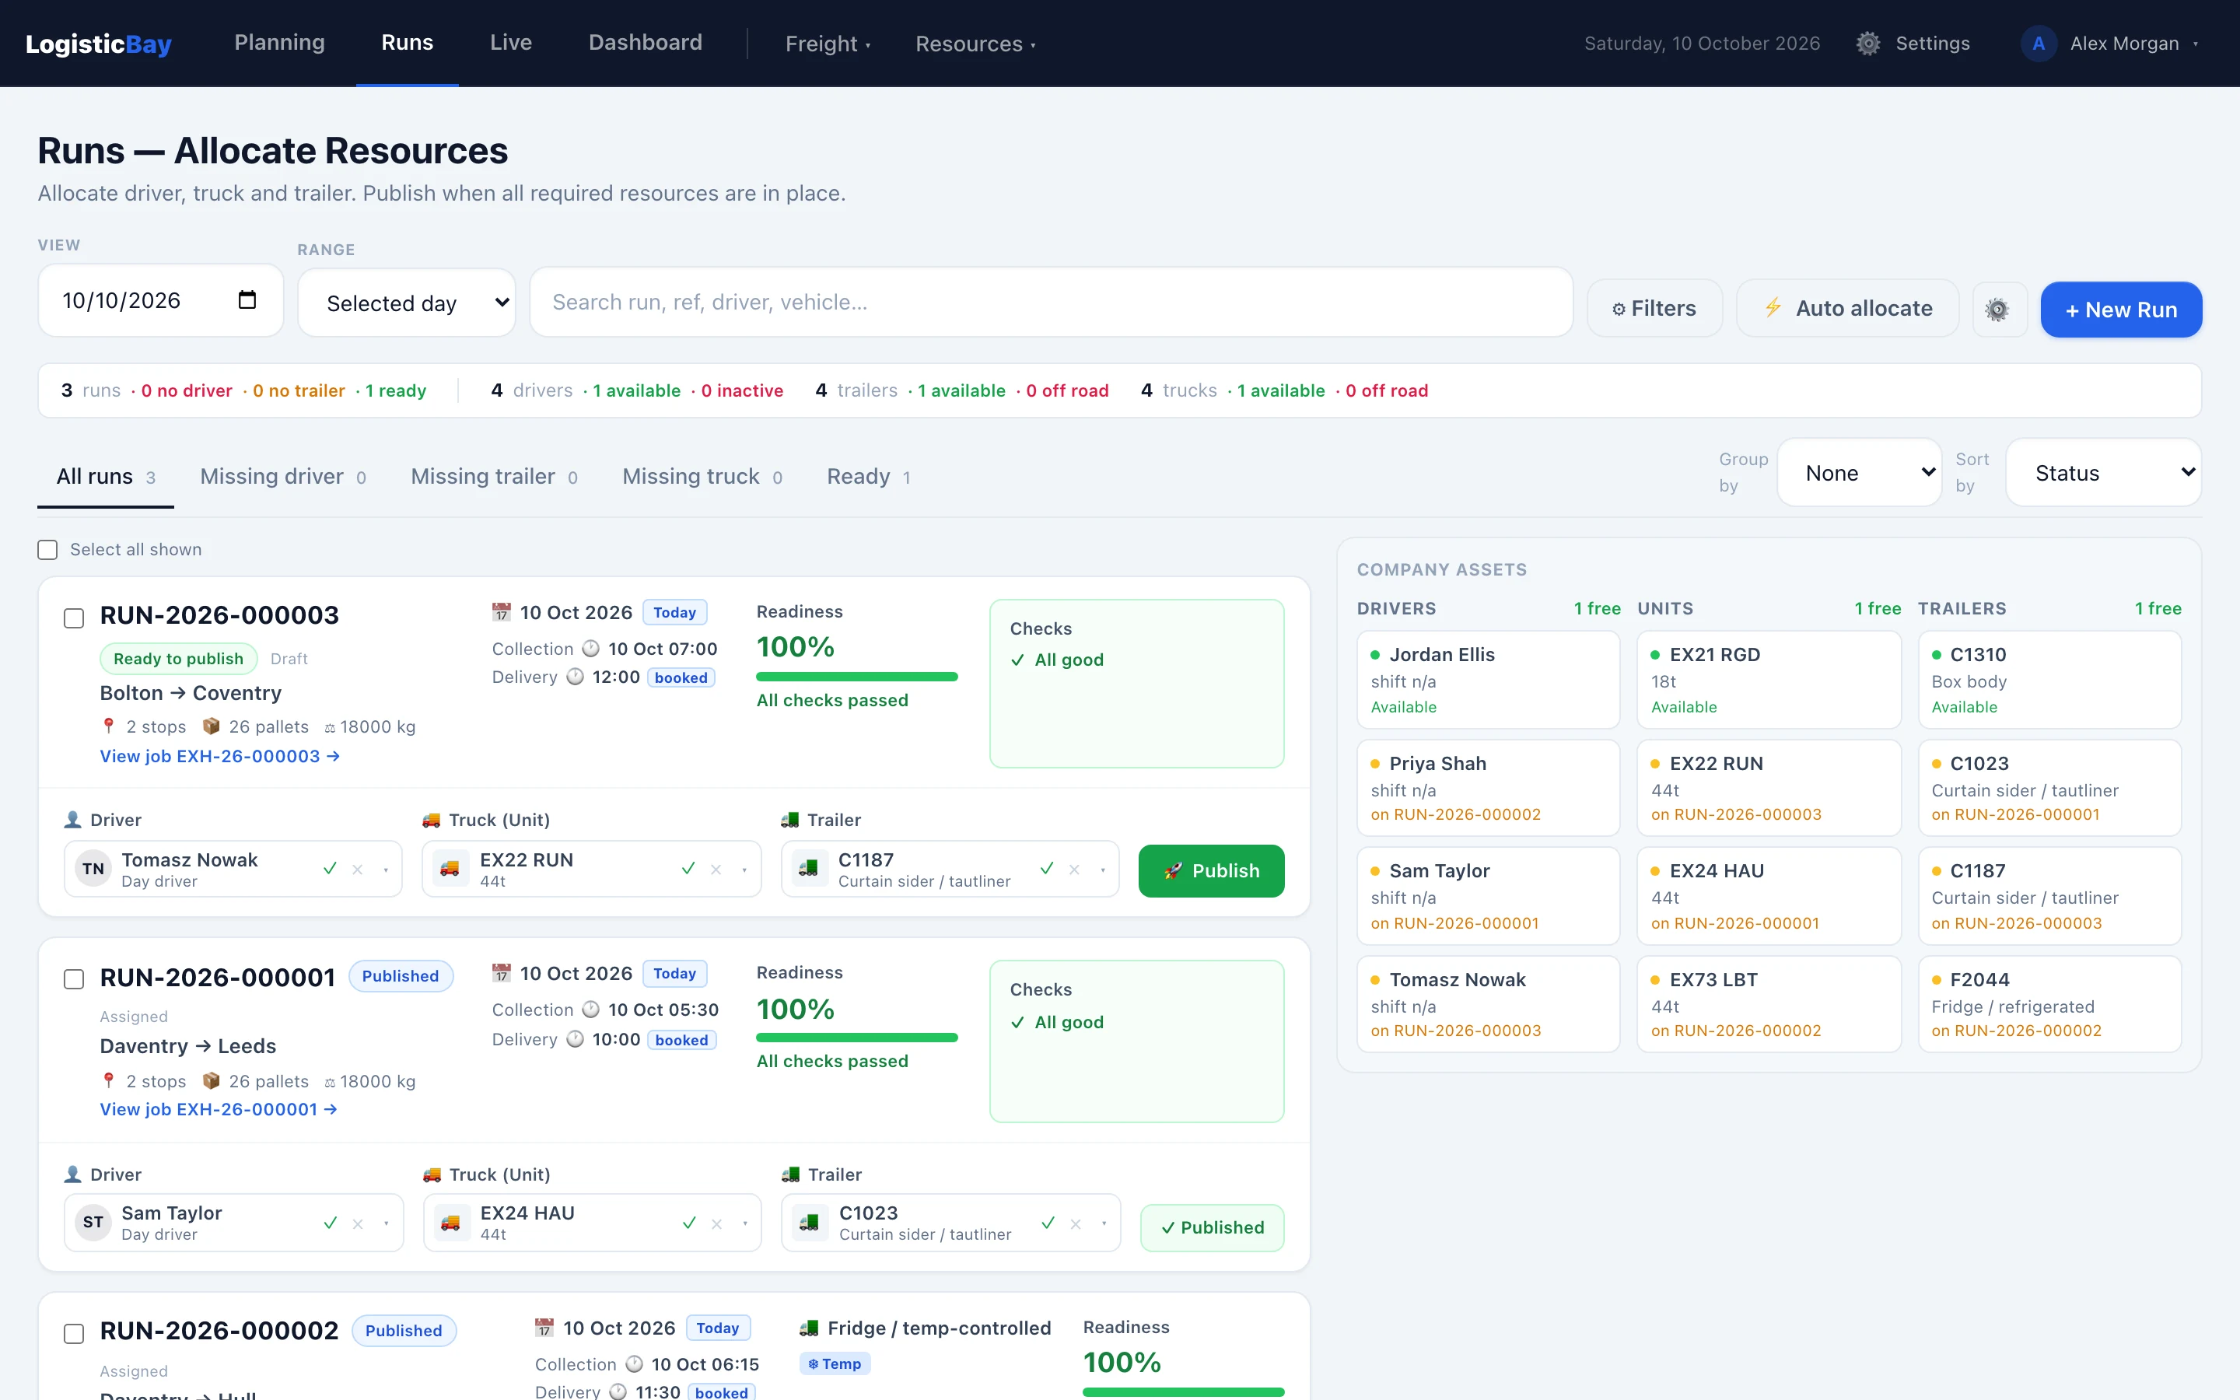Publish RUN-2026-000003
The image size is (2240, 1400).
click(1211, 870)
